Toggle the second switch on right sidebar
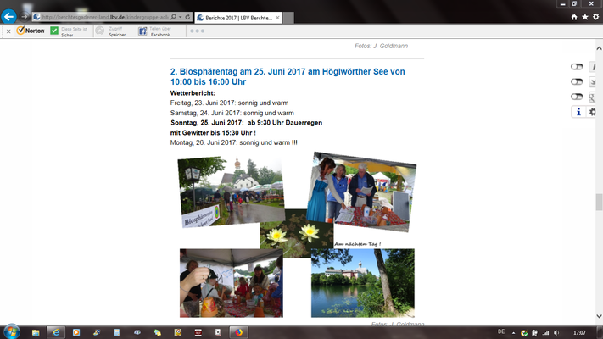This screenshot has height=339, width=603. click(x=577, y=81)
